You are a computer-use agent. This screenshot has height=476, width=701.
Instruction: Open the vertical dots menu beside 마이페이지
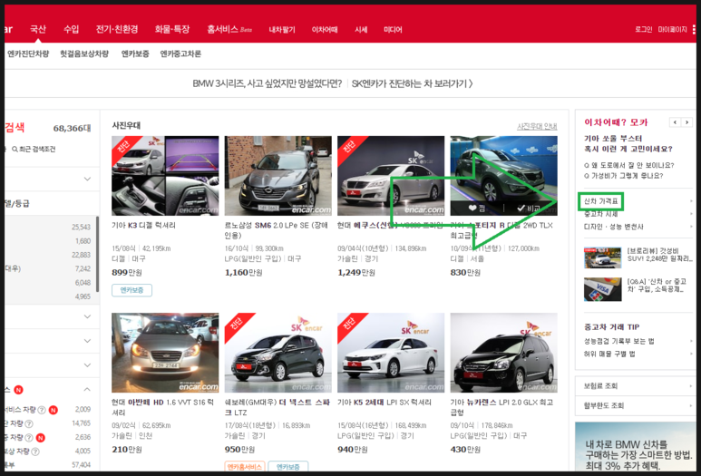coord(694,30)
